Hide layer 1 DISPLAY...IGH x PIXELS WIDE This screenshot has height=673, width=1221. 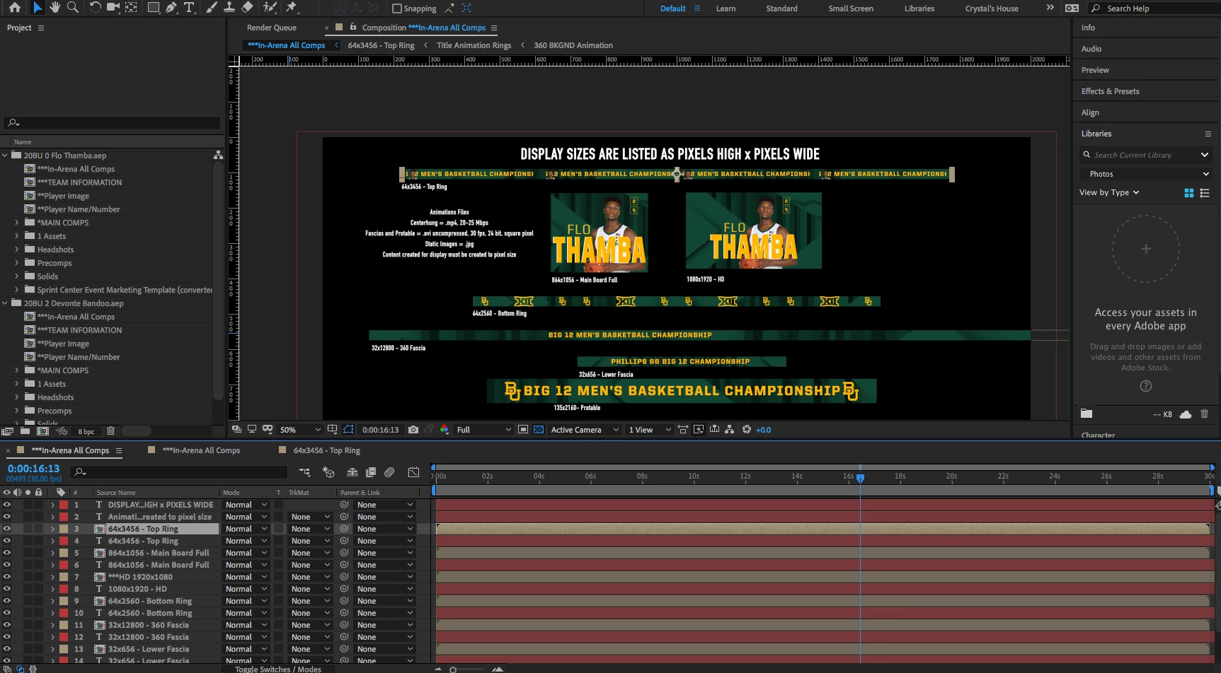7,505
